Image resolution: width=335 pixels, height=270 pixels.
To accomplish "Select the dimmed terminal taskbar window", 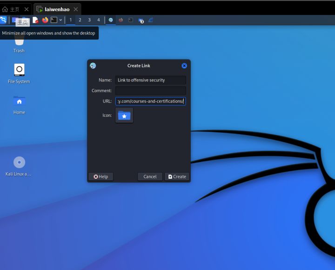I will tap(131, 20).
